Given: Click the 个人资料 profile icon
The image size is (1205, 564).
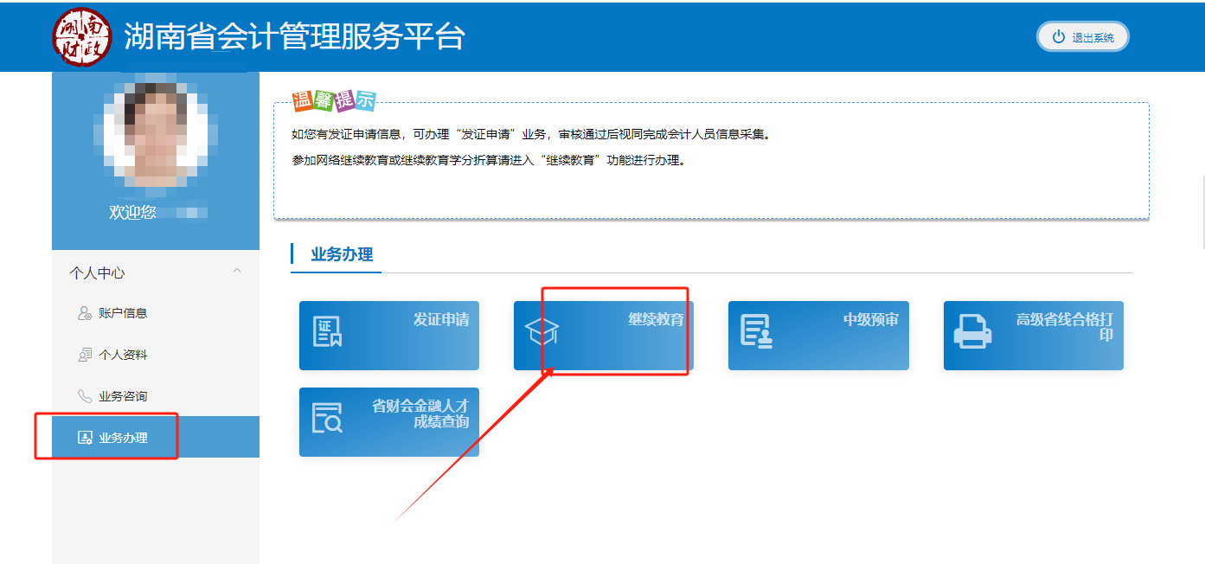Looking at the screenshot, I should [x=85, y=355].
